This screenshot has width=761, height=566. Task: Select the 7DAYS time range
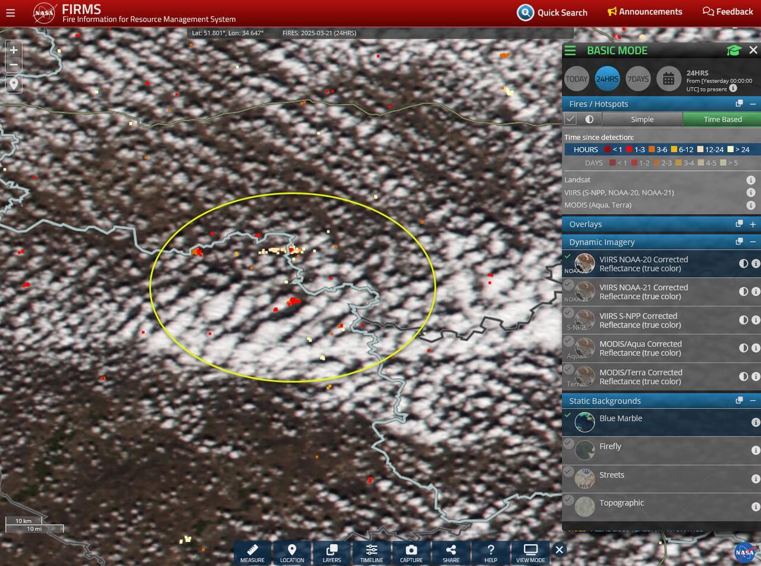tap(638, 79)
